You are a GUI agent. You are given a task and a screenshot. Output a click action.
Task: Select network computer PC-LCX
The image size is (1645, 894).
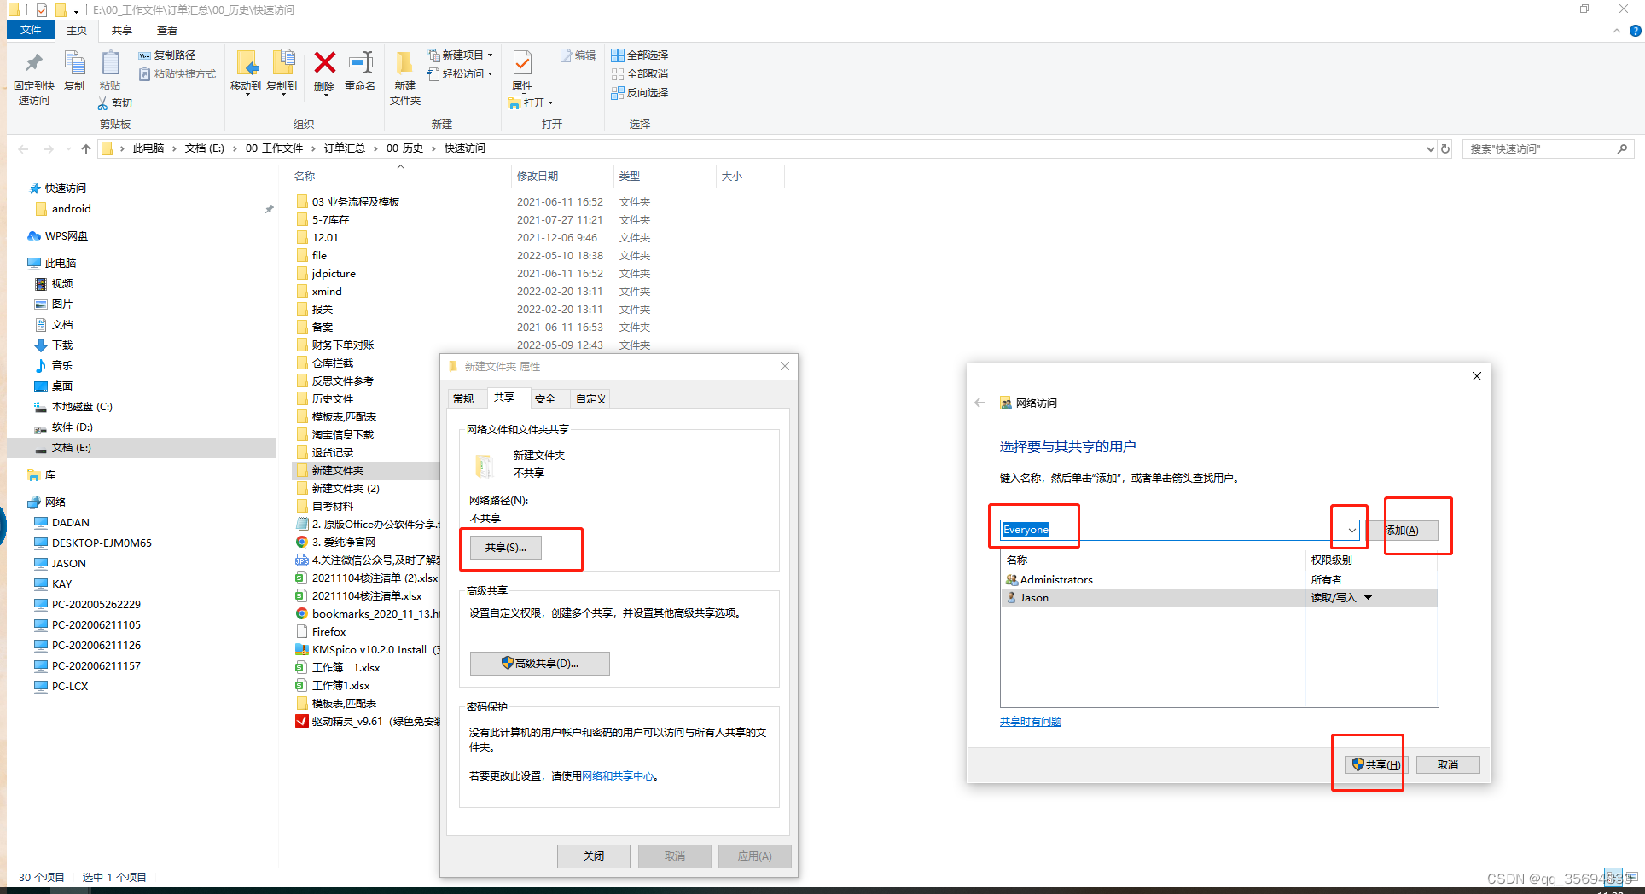pyautogui.click(x=61, y=687)
